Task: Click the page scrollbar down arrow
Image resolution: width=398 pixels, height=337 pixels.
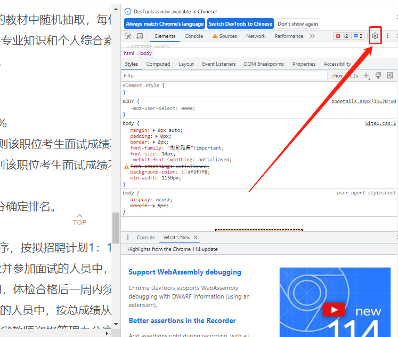Action: point(116,324)
